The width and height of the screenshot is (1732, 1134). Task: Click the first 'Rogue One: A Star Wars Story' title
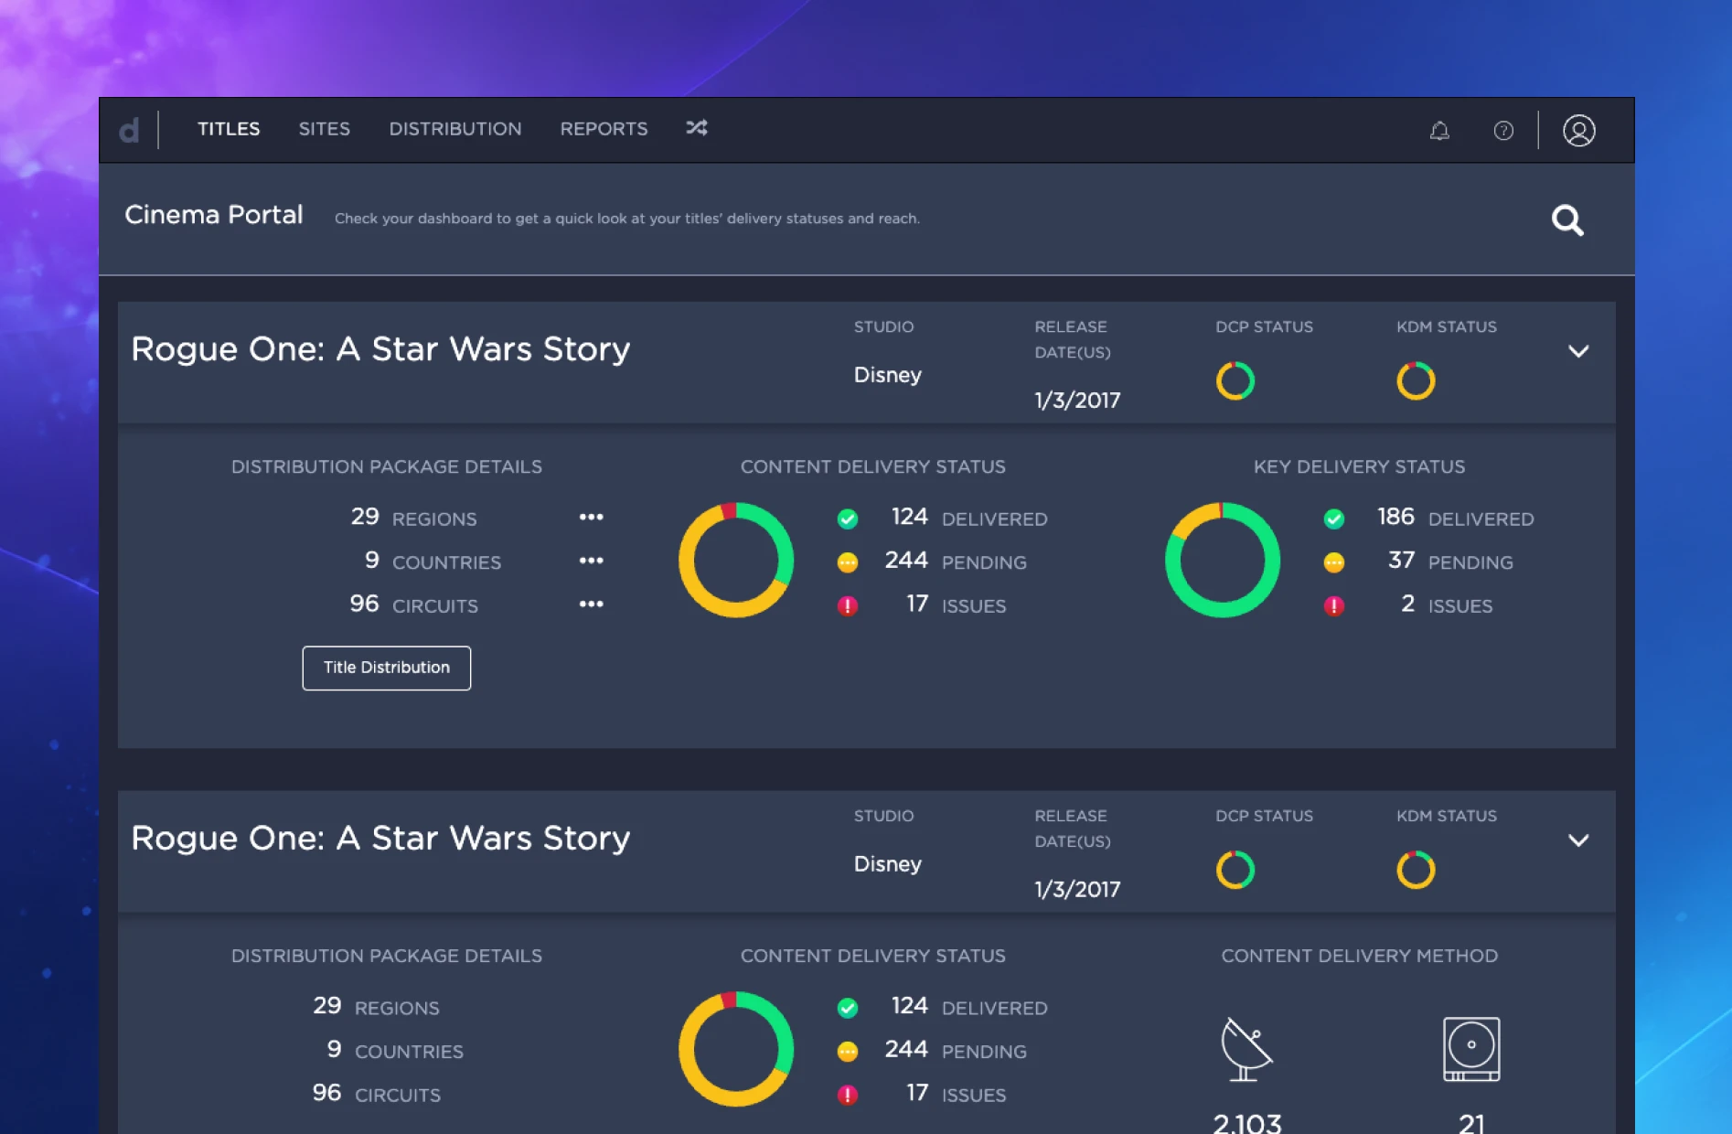pos(380,349)
